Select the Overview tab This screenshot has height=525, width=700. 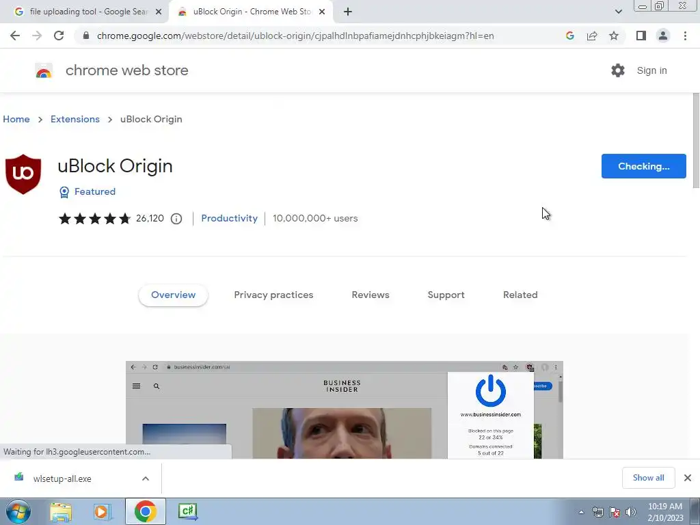tap(173, 295)
